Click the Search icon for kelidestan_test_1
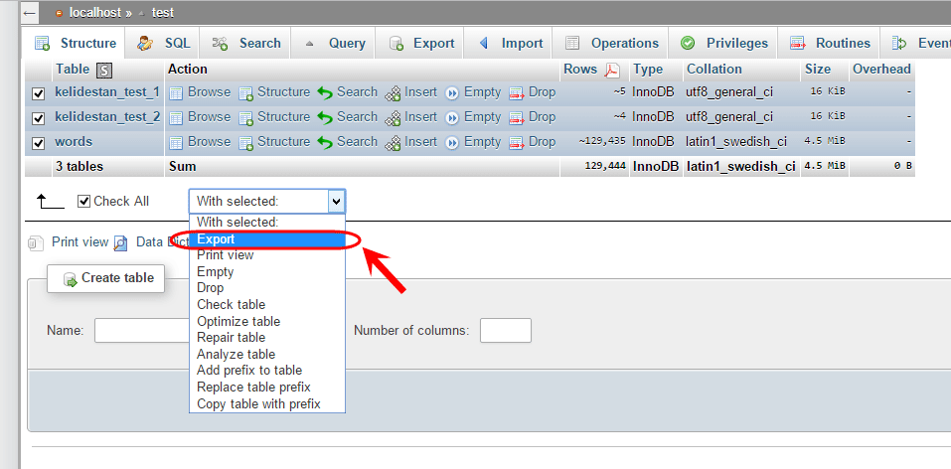The width and height of the screenshot is (951, 469). (x=325, y=92)
